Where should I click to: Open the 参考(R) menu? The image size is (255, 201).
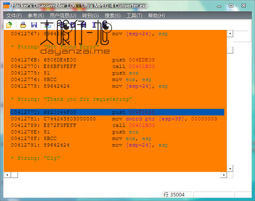[x=35, y=16]
